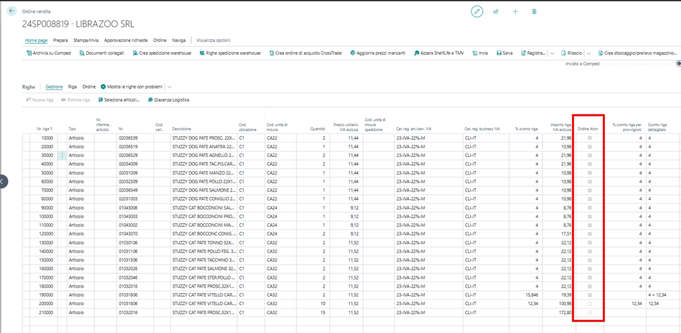This screenshot has width=681, height=333.
Task: Open Documenti collegati
Action: pyautogui.click(x=102, y=53)
